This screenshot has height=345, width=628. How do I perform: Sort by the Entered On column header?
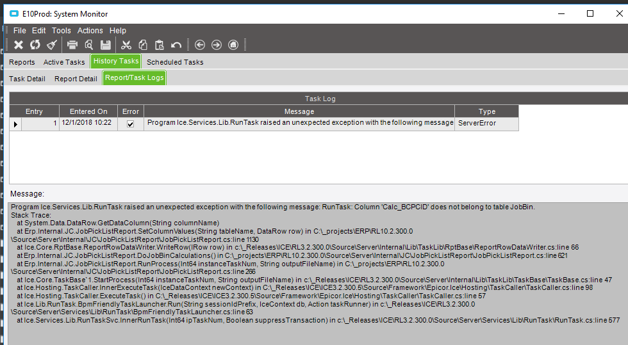click(x=88, y=111)
